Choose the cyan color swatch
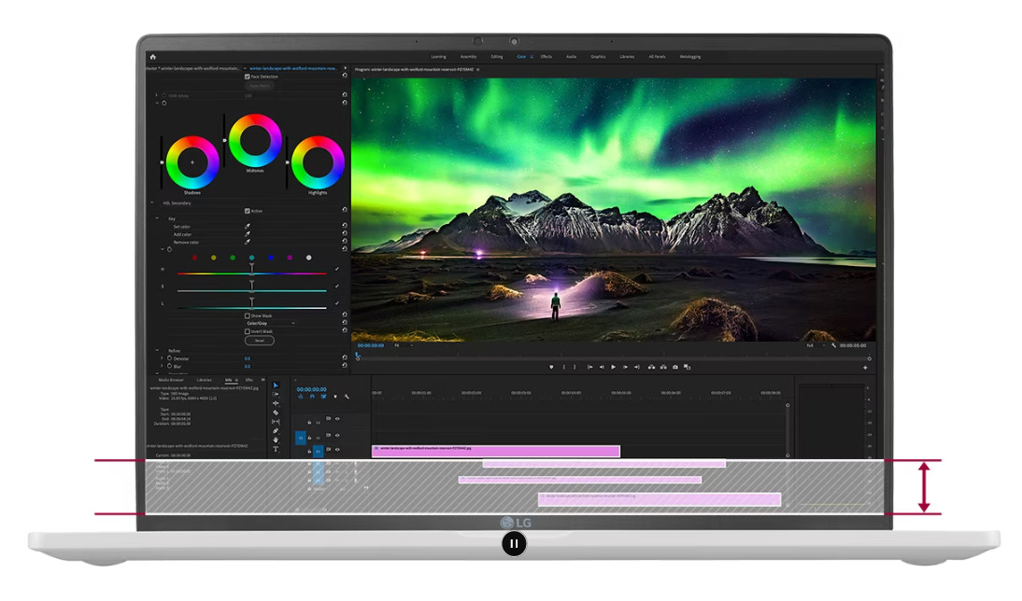Viewport: 1022px width, 601px height. [x=251, y=258]
